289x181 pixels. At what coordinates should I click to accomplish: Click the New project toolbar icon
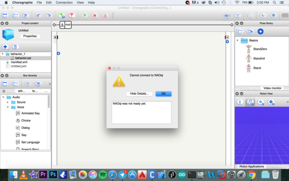click(x=5, y=15)
